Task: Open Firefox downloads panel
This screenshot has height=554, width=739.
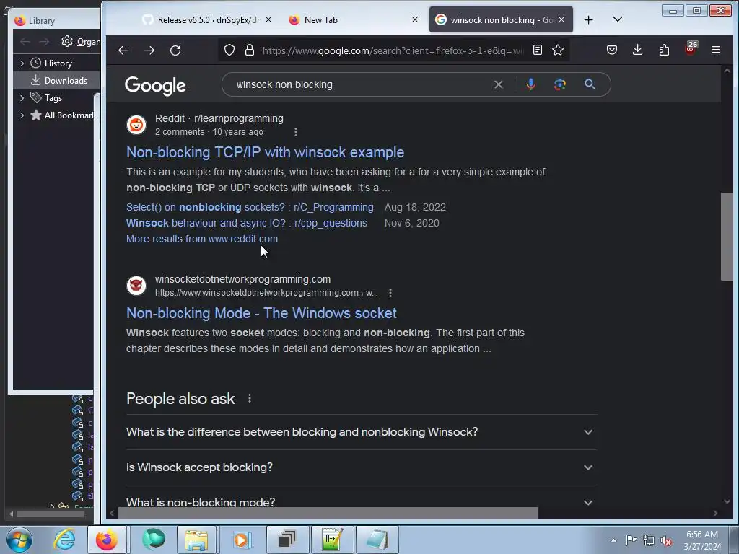Action: point(638,50)
